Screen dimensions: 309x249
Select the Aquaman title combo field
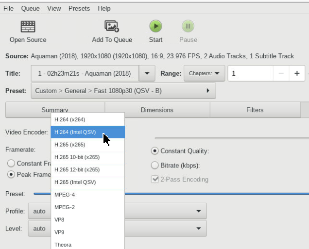pos(85,73)
